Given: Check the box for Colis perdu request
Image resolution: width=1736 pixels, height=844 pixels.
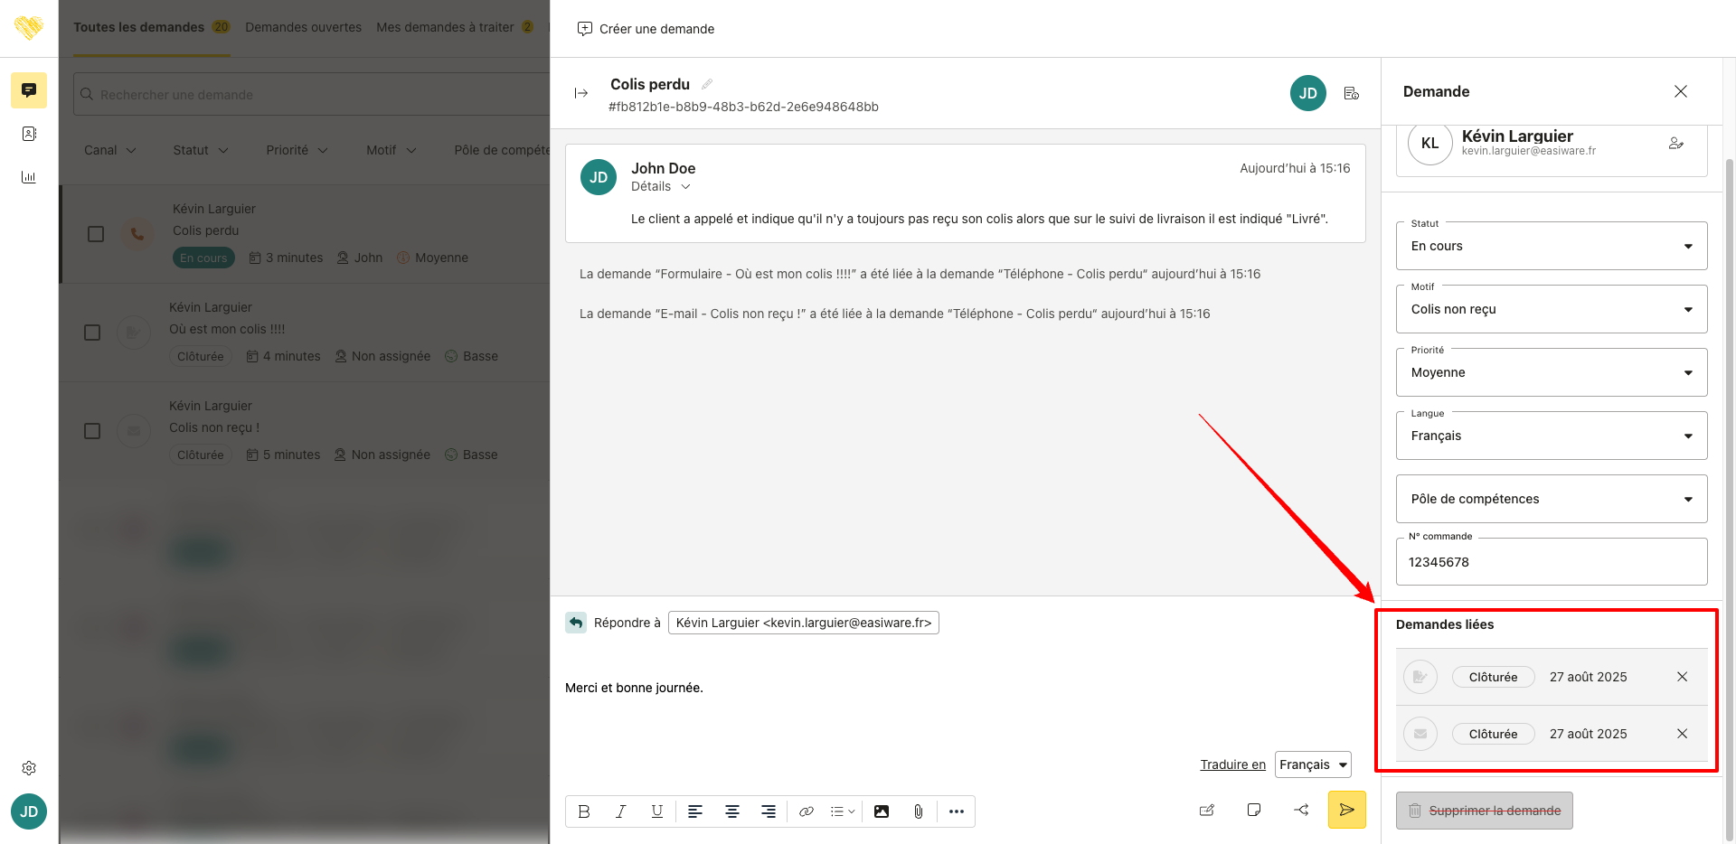Looking at the screenshot, I should coord(96,234).
